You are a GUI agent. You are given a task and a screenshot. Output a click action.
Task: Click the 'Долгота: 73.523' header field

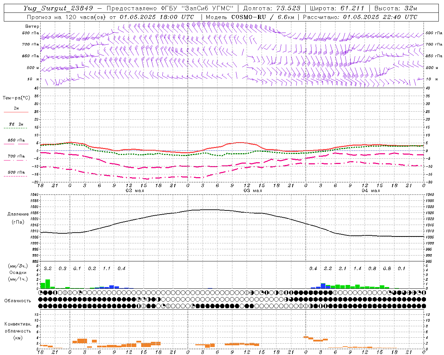click(x=272, y=8)
